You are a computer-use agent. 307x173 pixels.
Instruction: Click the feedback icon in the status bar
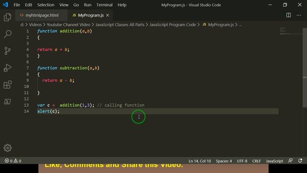pos(290,161)
